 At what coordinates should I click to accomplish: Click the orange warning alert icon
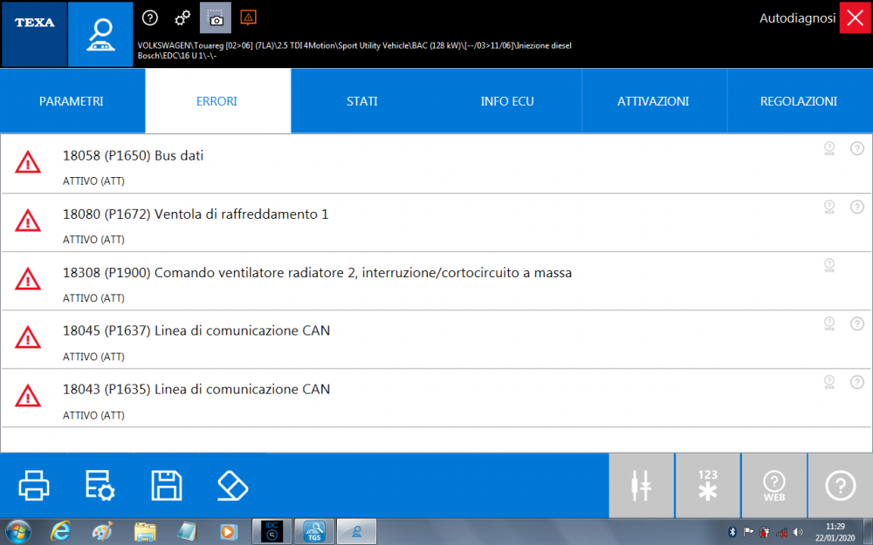pos(248,17)
